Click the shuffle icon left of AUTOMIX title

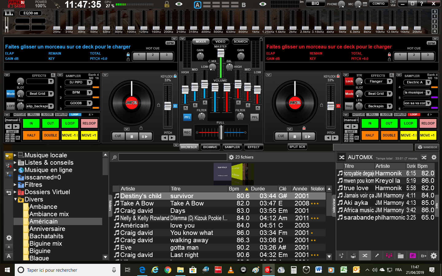click(x=342, y=157)
